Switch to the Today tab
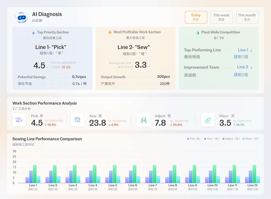 tap(196, 17)
